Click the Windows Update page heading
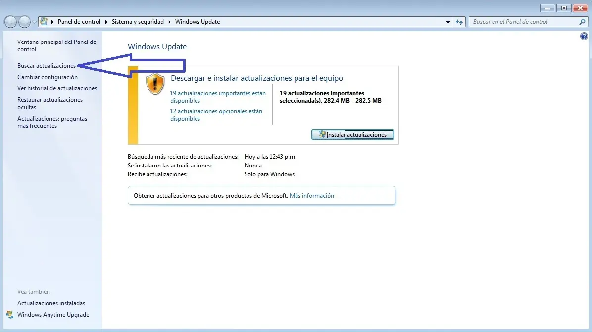This screenshot has width=592, height=332. [x=157, y=47]
